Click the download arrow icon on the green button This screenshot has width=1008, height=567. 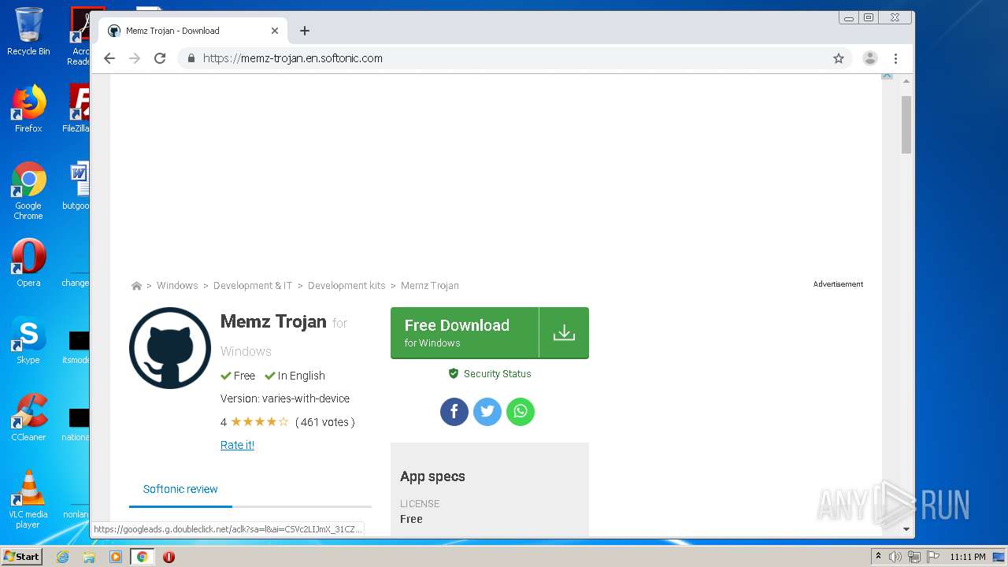[x=564, y=332]
